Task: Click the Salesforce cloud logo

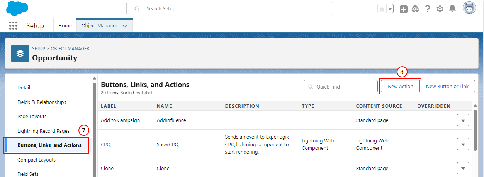Action: point(17,8)
